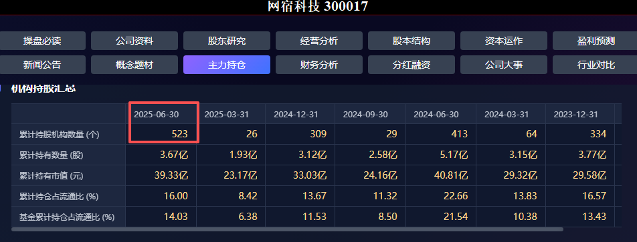Open the 操盘必读 tab
637x242 pixels.
(x=42, y=41)
